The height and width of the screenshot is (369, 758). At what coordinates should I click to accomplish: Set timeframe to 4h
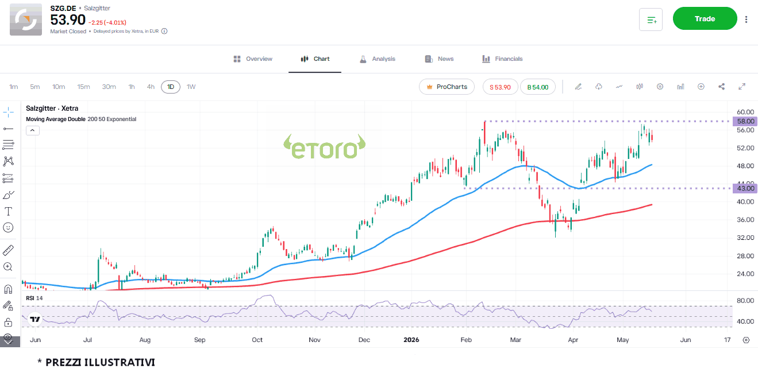point(151,87)
